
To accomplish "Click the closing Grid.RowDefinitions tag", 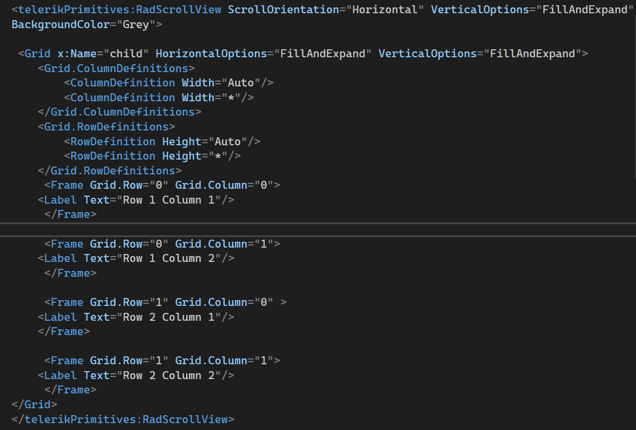I will click(109, 171).
